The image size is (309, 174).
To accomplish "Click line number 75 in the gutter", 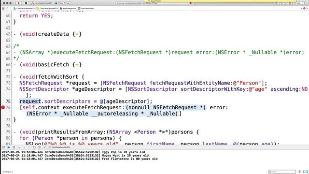I will coord(8,101).
